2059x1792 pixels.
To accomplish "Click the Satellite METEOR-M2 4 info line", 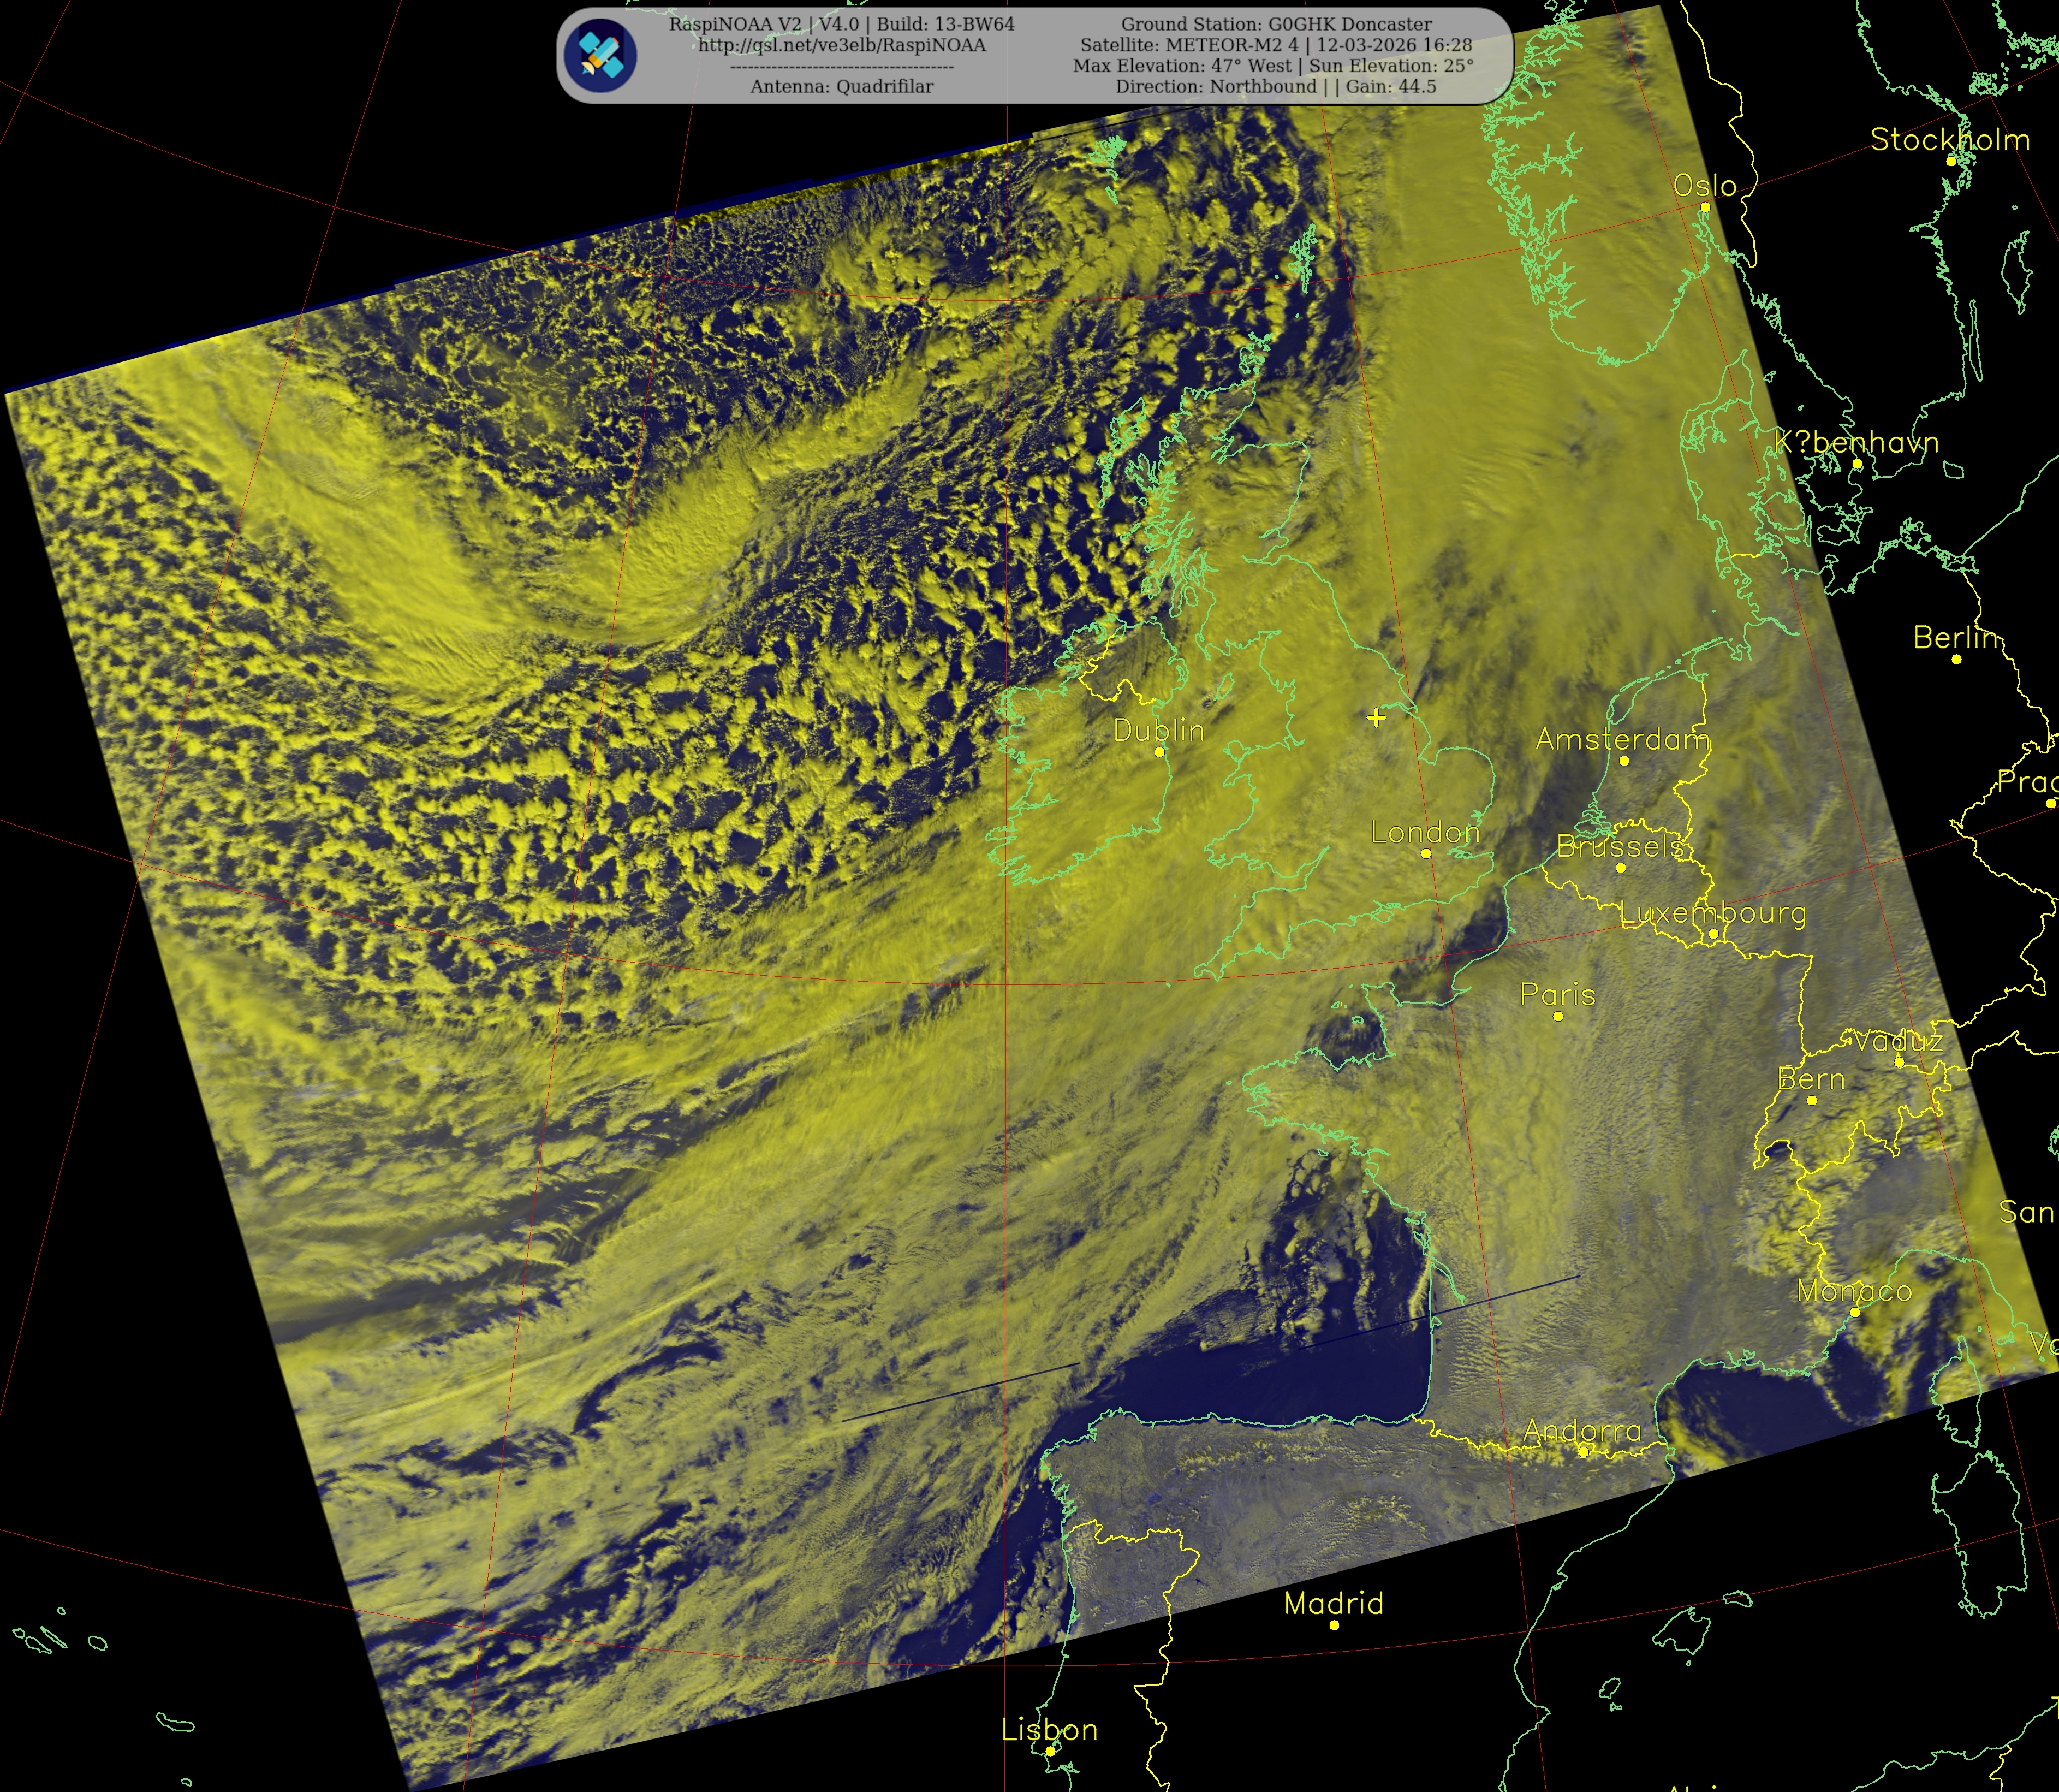I will [x=1275, y=45].
